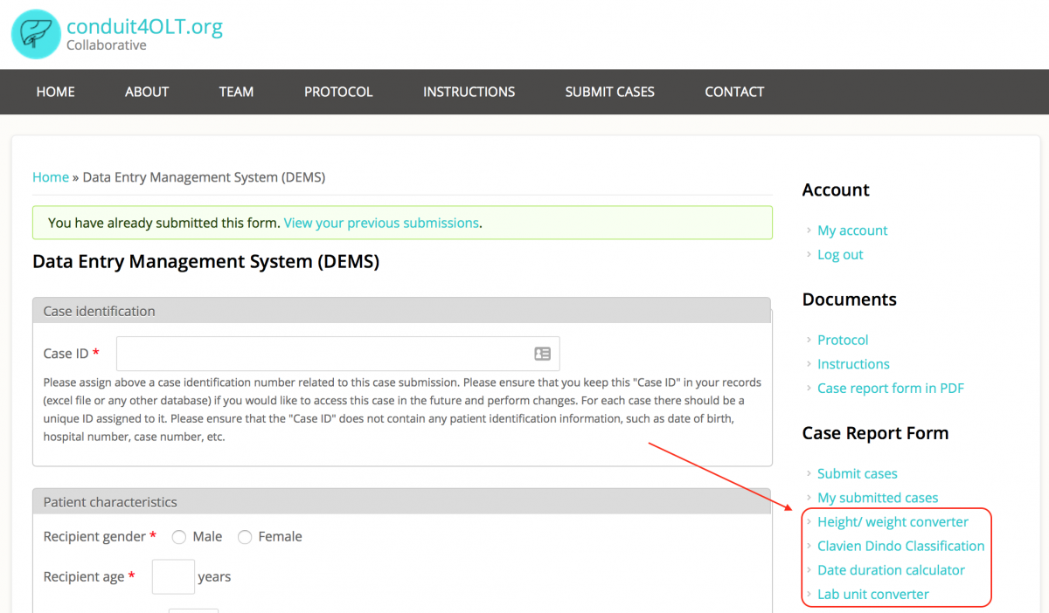The image size is (1049, 613).
Task: Open the INSTRUCTIONS navigation item
Action: pos(469,92)
